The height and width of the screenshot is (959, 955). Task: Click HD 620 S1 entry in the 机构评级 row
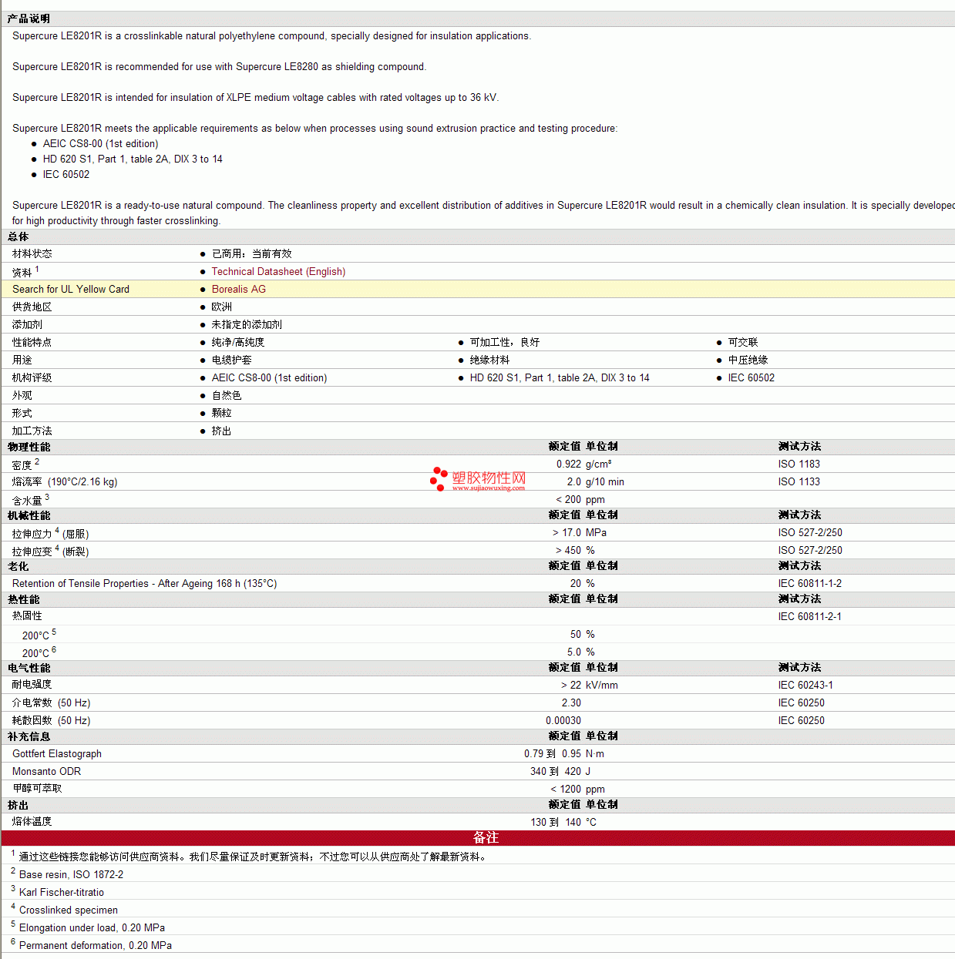[560, 377]
